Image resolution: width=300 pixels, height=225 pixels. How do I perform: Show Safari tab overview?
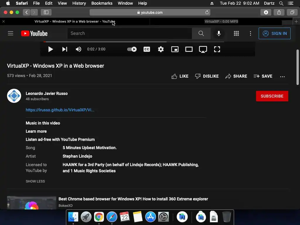(292, 12)
